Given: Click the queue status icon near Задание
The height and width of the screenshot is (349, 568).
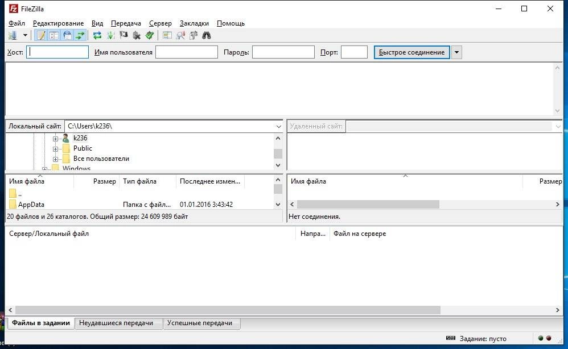Looking at the screenshot, I should pos(451,338).
